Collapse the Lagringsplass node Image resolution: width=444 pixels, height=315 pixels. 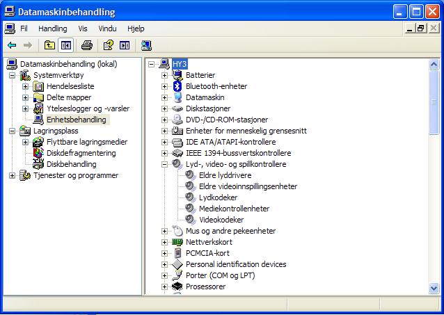tap(12, 131)
